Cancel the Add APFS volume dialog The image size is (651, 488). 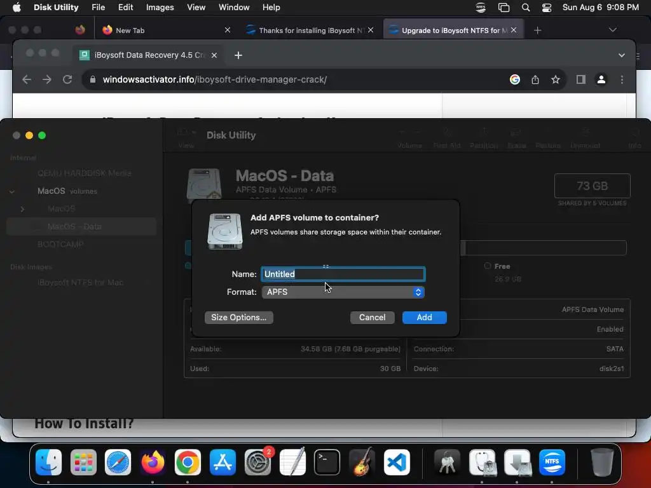(372, 318)
